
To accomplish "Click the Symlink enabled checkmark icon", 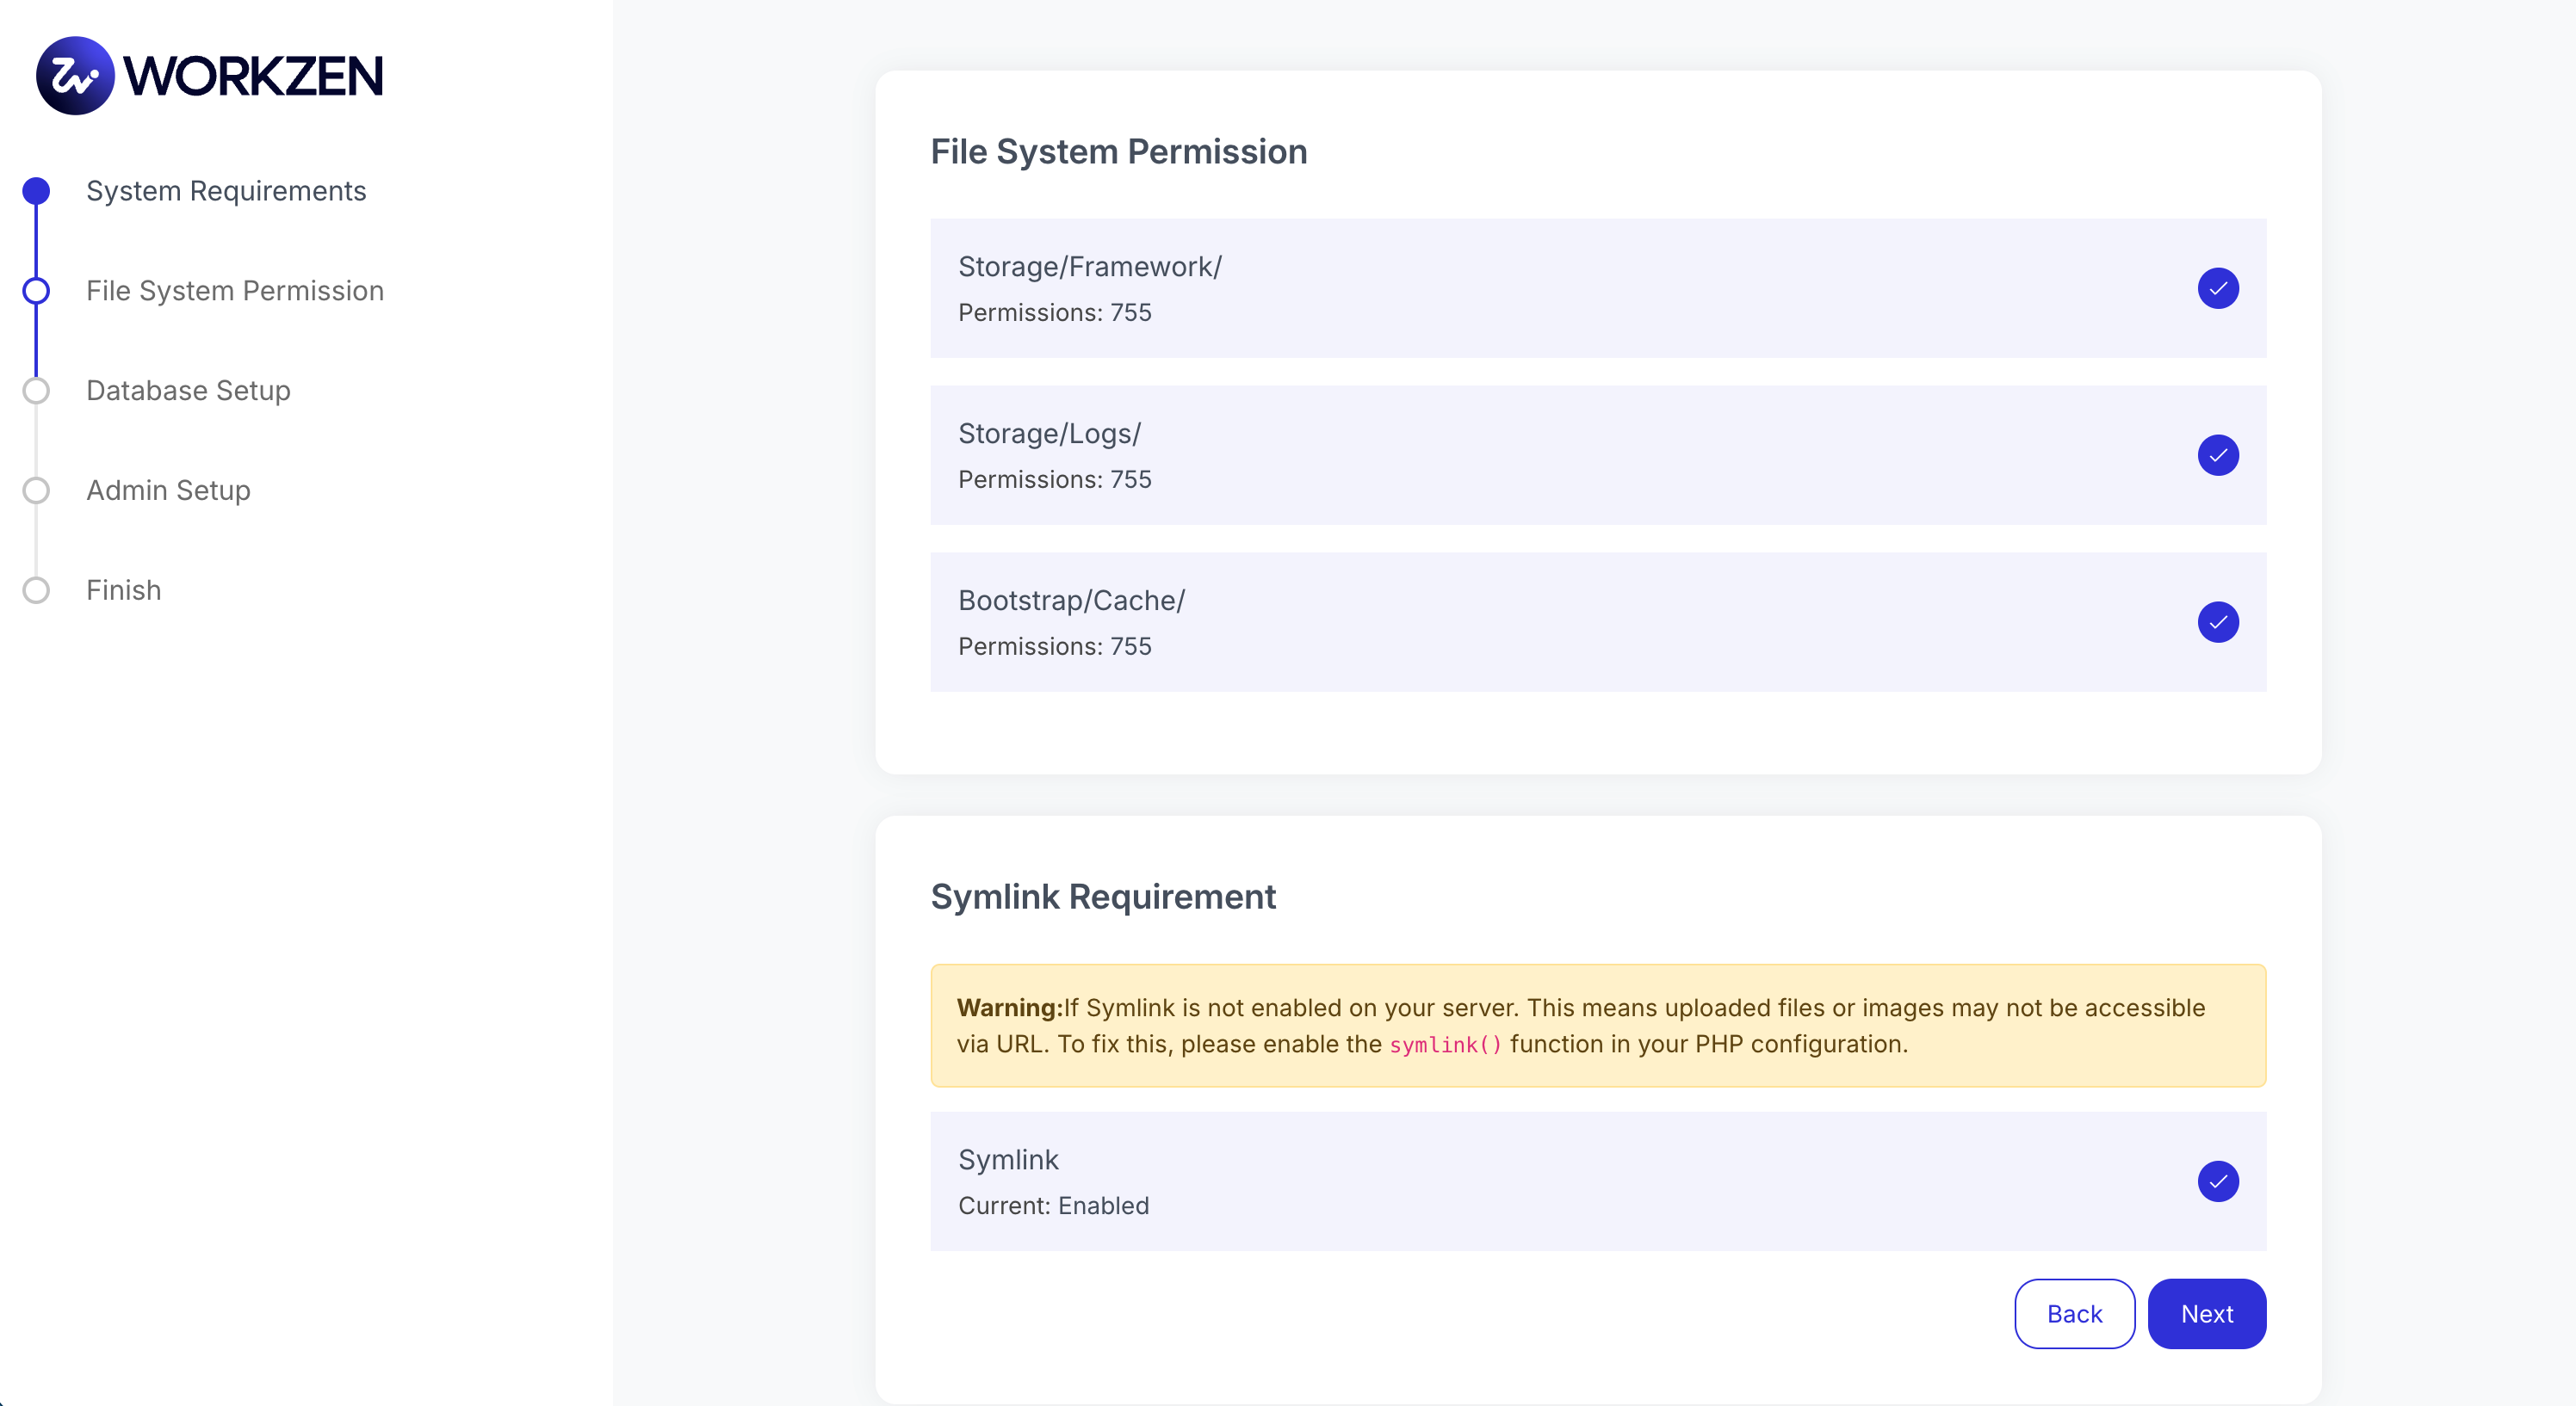I will (x=2217, y=1181).
